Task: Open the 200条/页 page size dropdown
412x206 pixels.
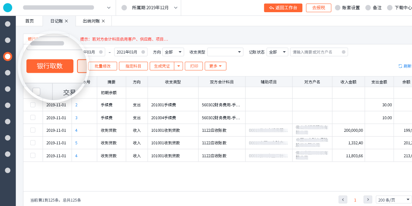Action: 394,200
